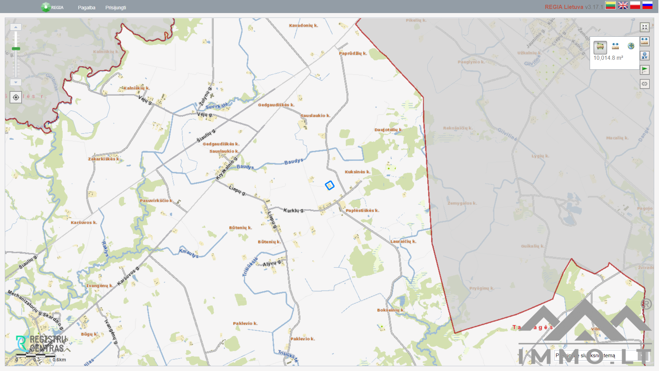
Task: Click the Ivangėnų k. label
Action: (100, 286)
